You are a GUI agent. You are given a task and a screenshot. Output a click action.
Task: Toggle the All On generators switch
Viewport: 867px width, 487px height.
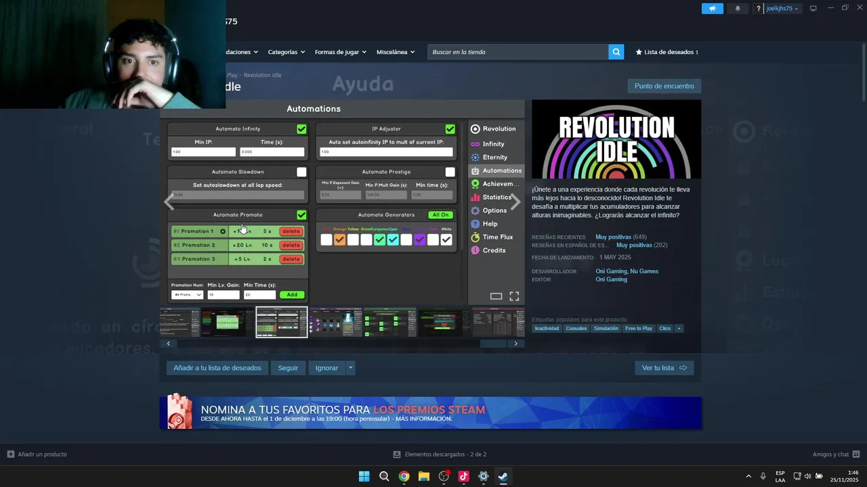pyautogui.click(x=440, y=215)
